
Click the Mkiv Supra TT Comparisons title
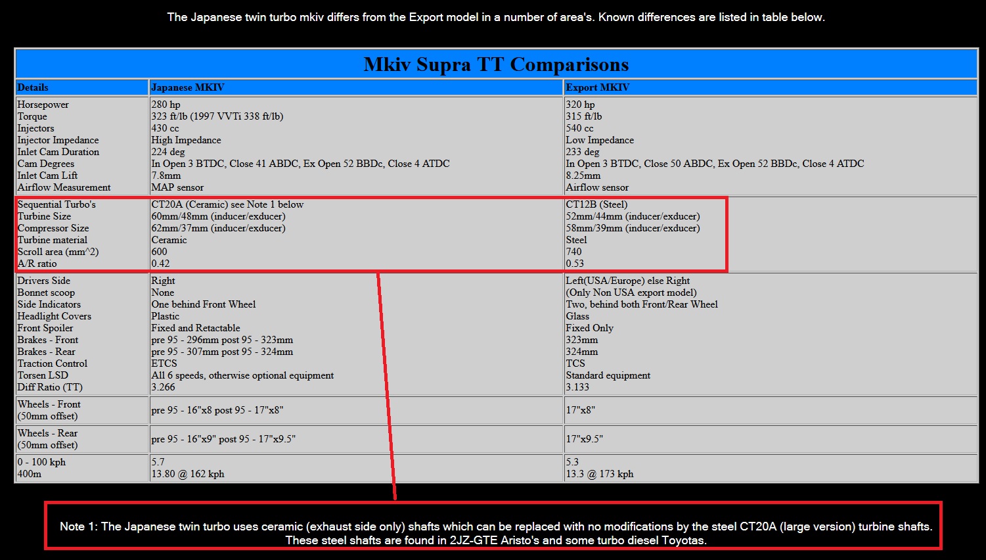pos(496,64)
